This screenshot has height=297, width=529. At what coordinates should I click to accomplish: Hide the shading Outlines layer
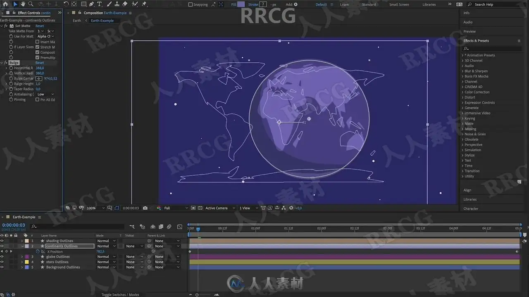[x=2, y=241]
